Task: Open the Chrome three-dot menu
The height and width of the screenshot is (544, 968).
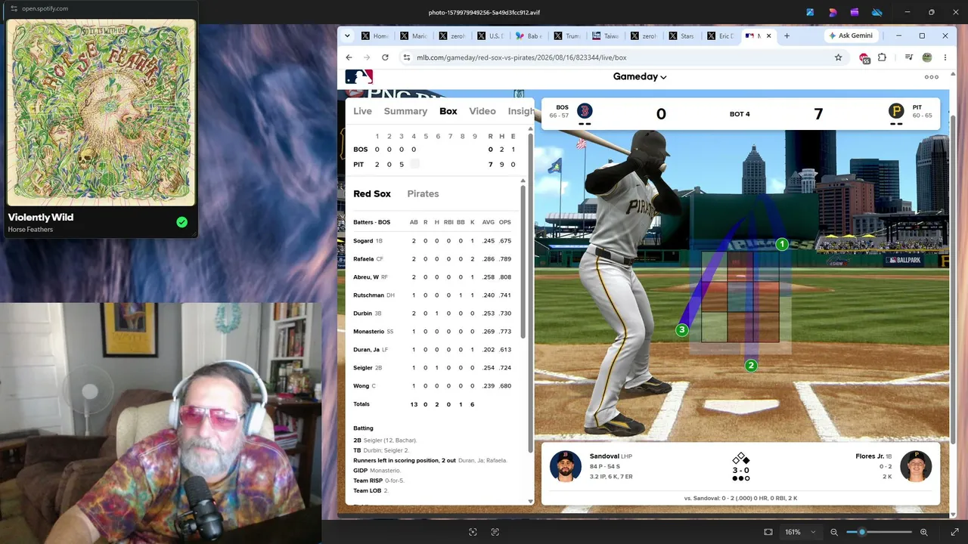Action: (x=945, y=57)
